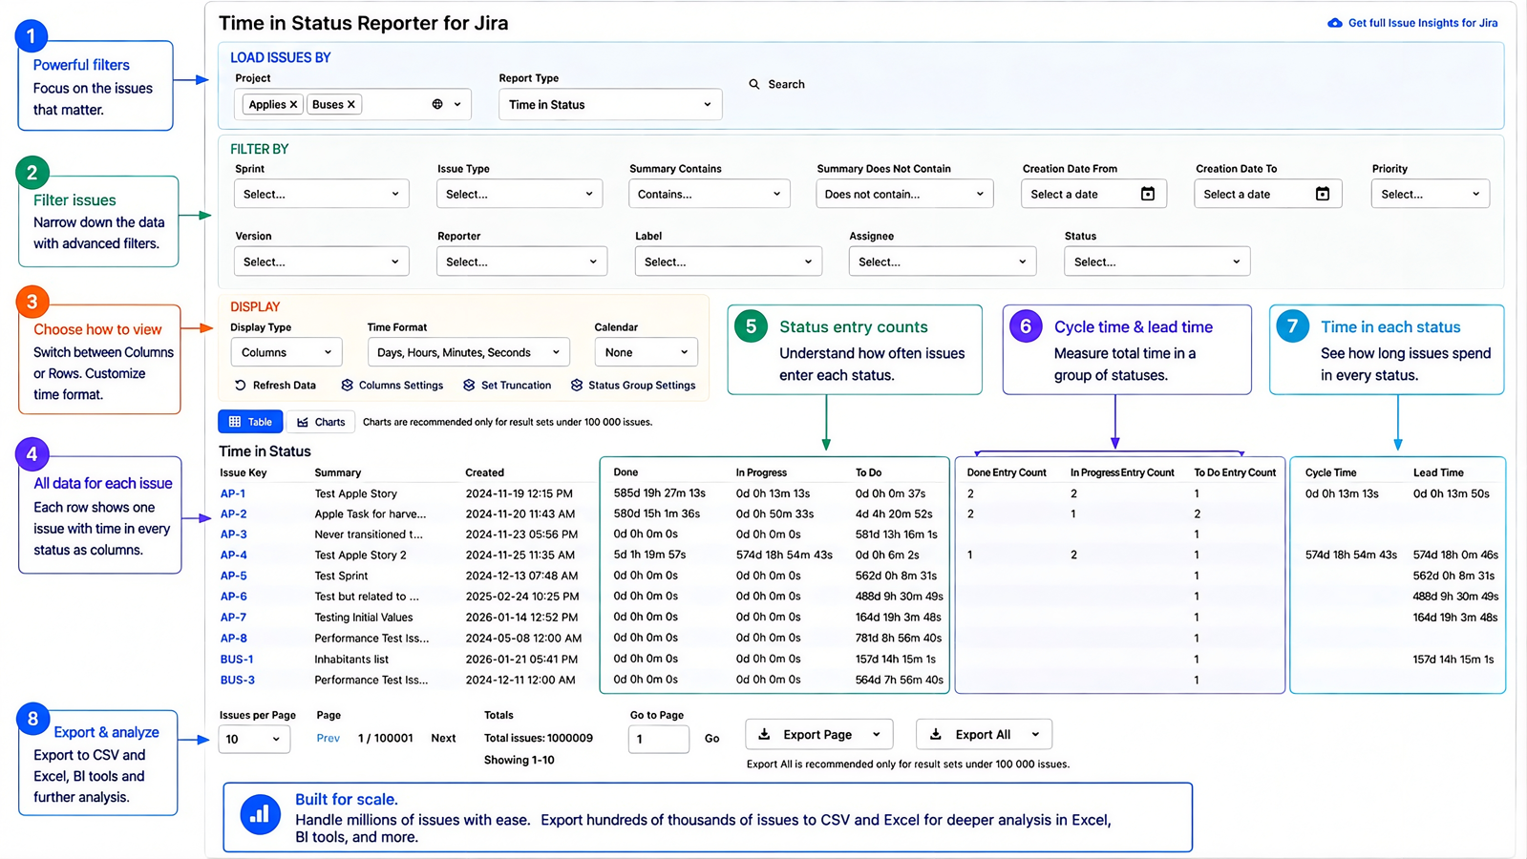This screenshot has height=859, width=1527.
Task: Click the Creation Date From date field
Action: pos(1093,194)
